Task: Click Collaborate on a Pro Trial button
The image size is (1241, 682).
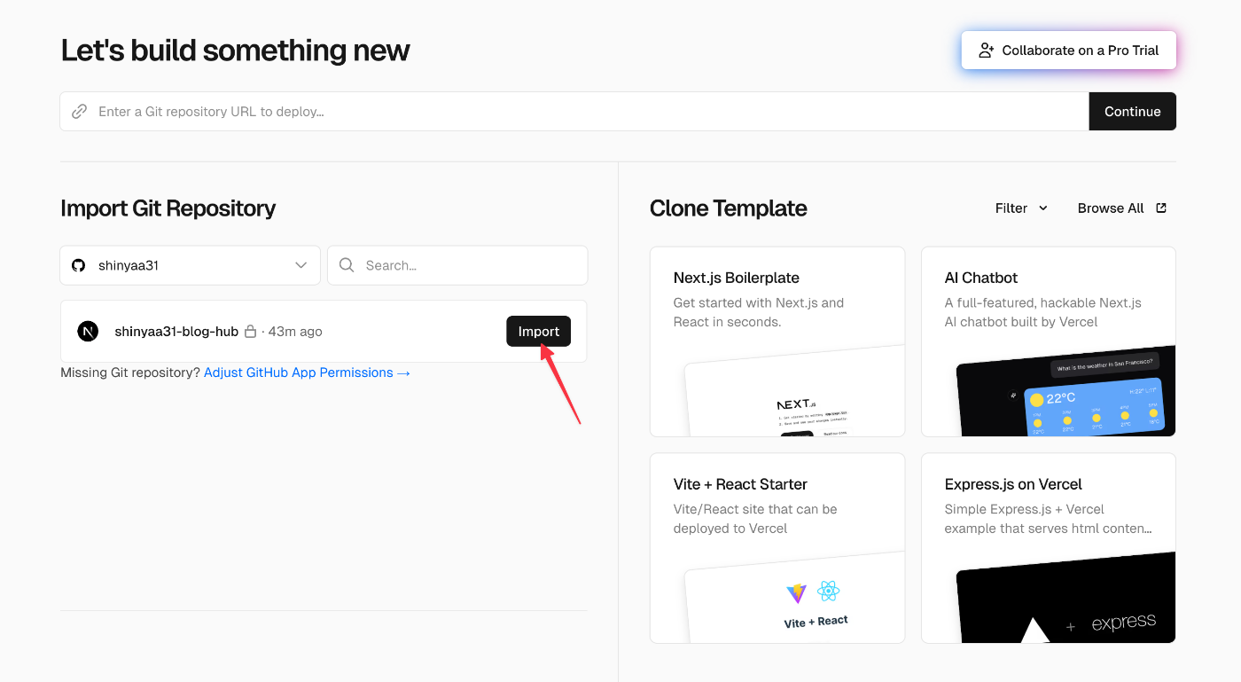Action: pyautogui.click(x=1068, y=51)
